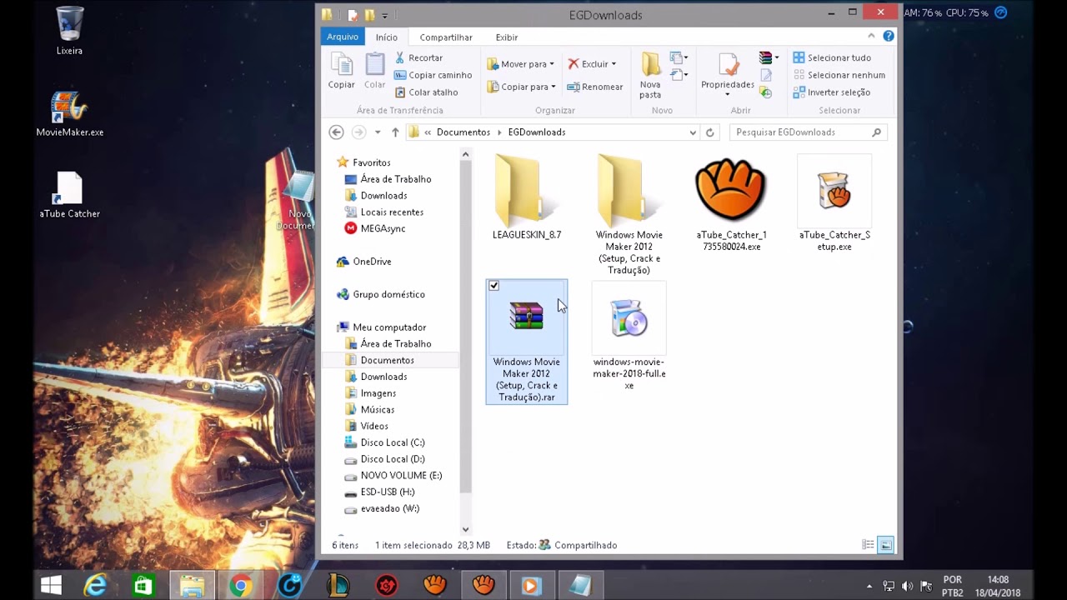Viewport: 1067px width, 600px height.
Task: Click Selecionar tudo
Action: pos(832,57)
